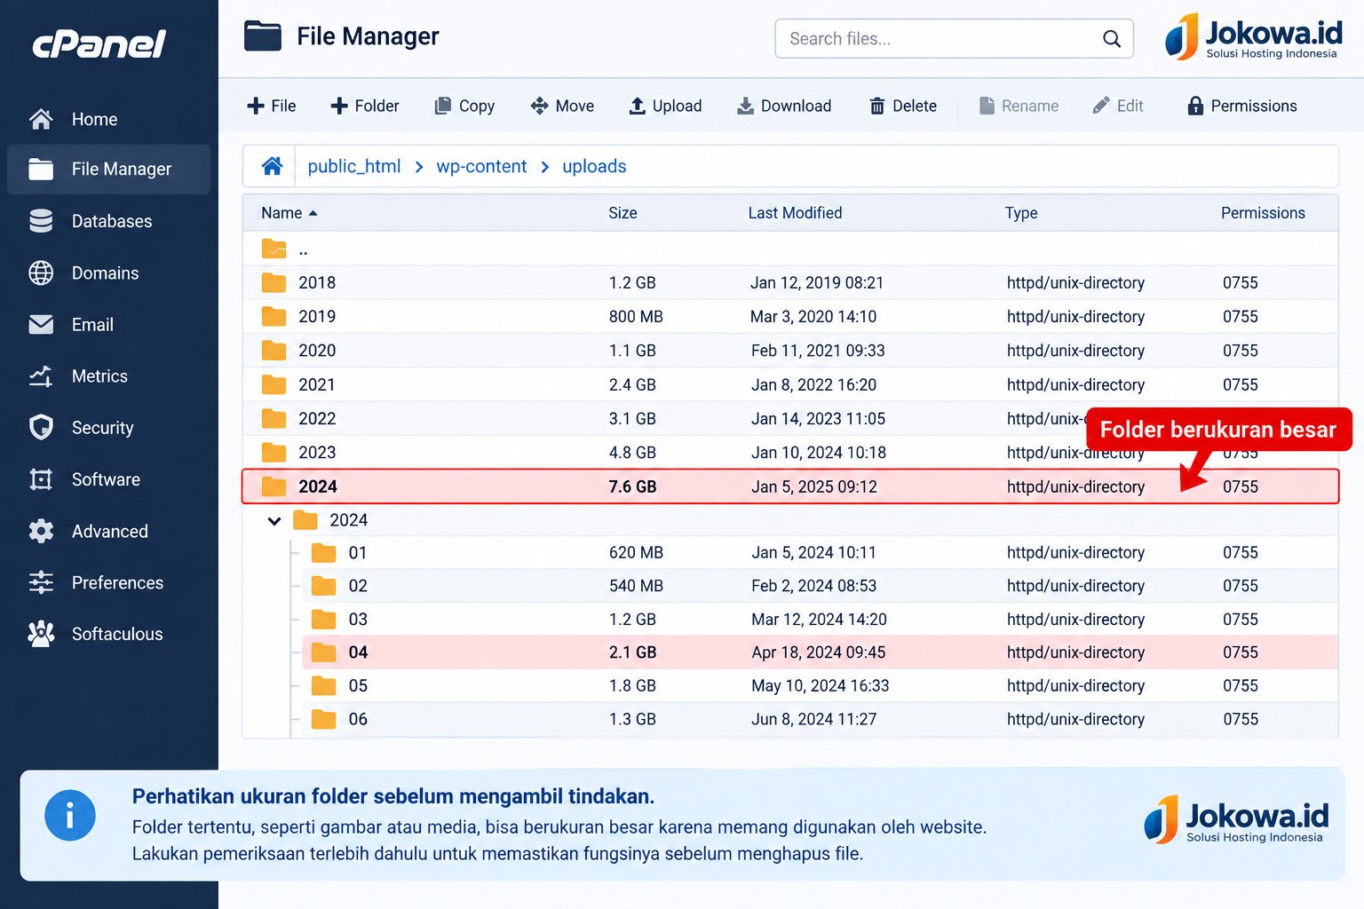Open the Email menu label
This screenshot has height=909, width=1364.
(92, 325)
